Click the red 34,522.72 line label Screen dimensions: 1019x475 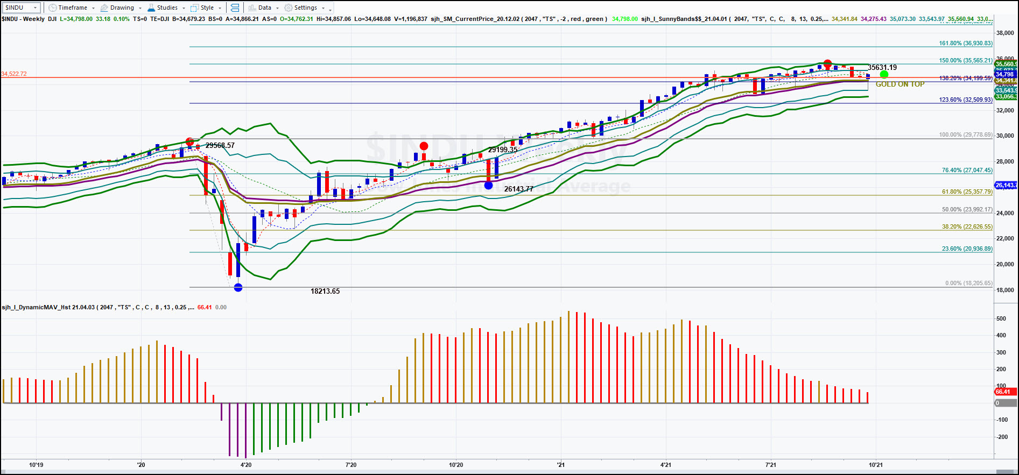pos(14,74)
